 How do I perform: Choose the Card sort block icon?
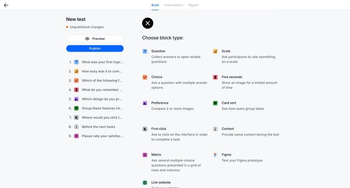pyautogui.click(x=215, y=103)
